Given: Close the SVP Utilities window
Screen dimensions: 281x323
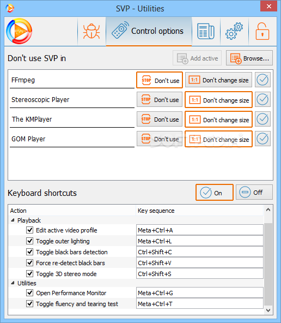Looking at the screenshot, I should [x=268, y=7].
